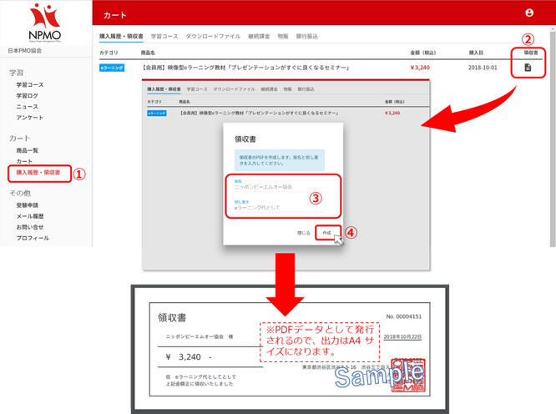The image size is (556, 414).
Task: Click the 日本PMO協会 label under logo
Action: point(25,51)
